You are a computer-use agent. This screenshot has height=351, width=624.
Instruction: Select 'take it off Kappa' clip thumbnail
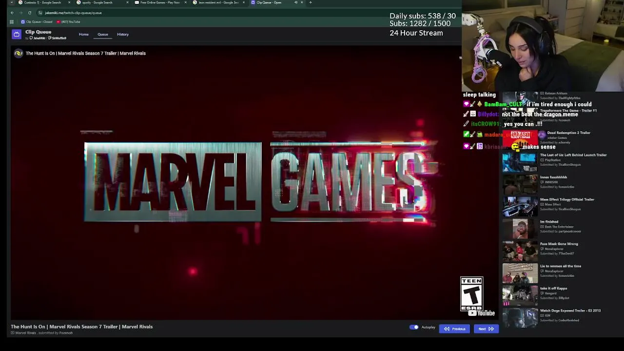[520, 295]
